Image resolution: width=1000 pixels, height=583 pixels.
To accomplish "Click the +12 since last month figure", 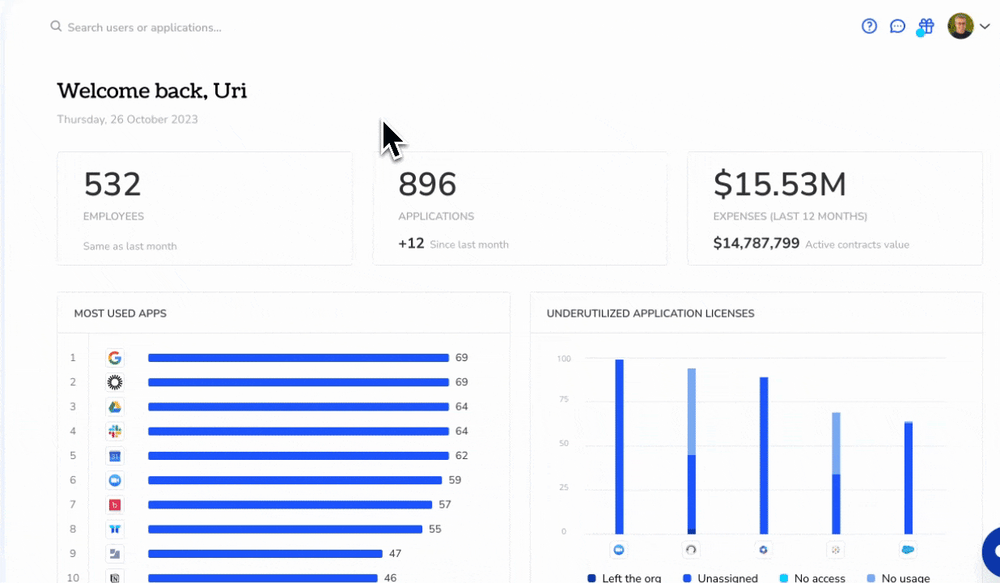I will pos(411,243).
